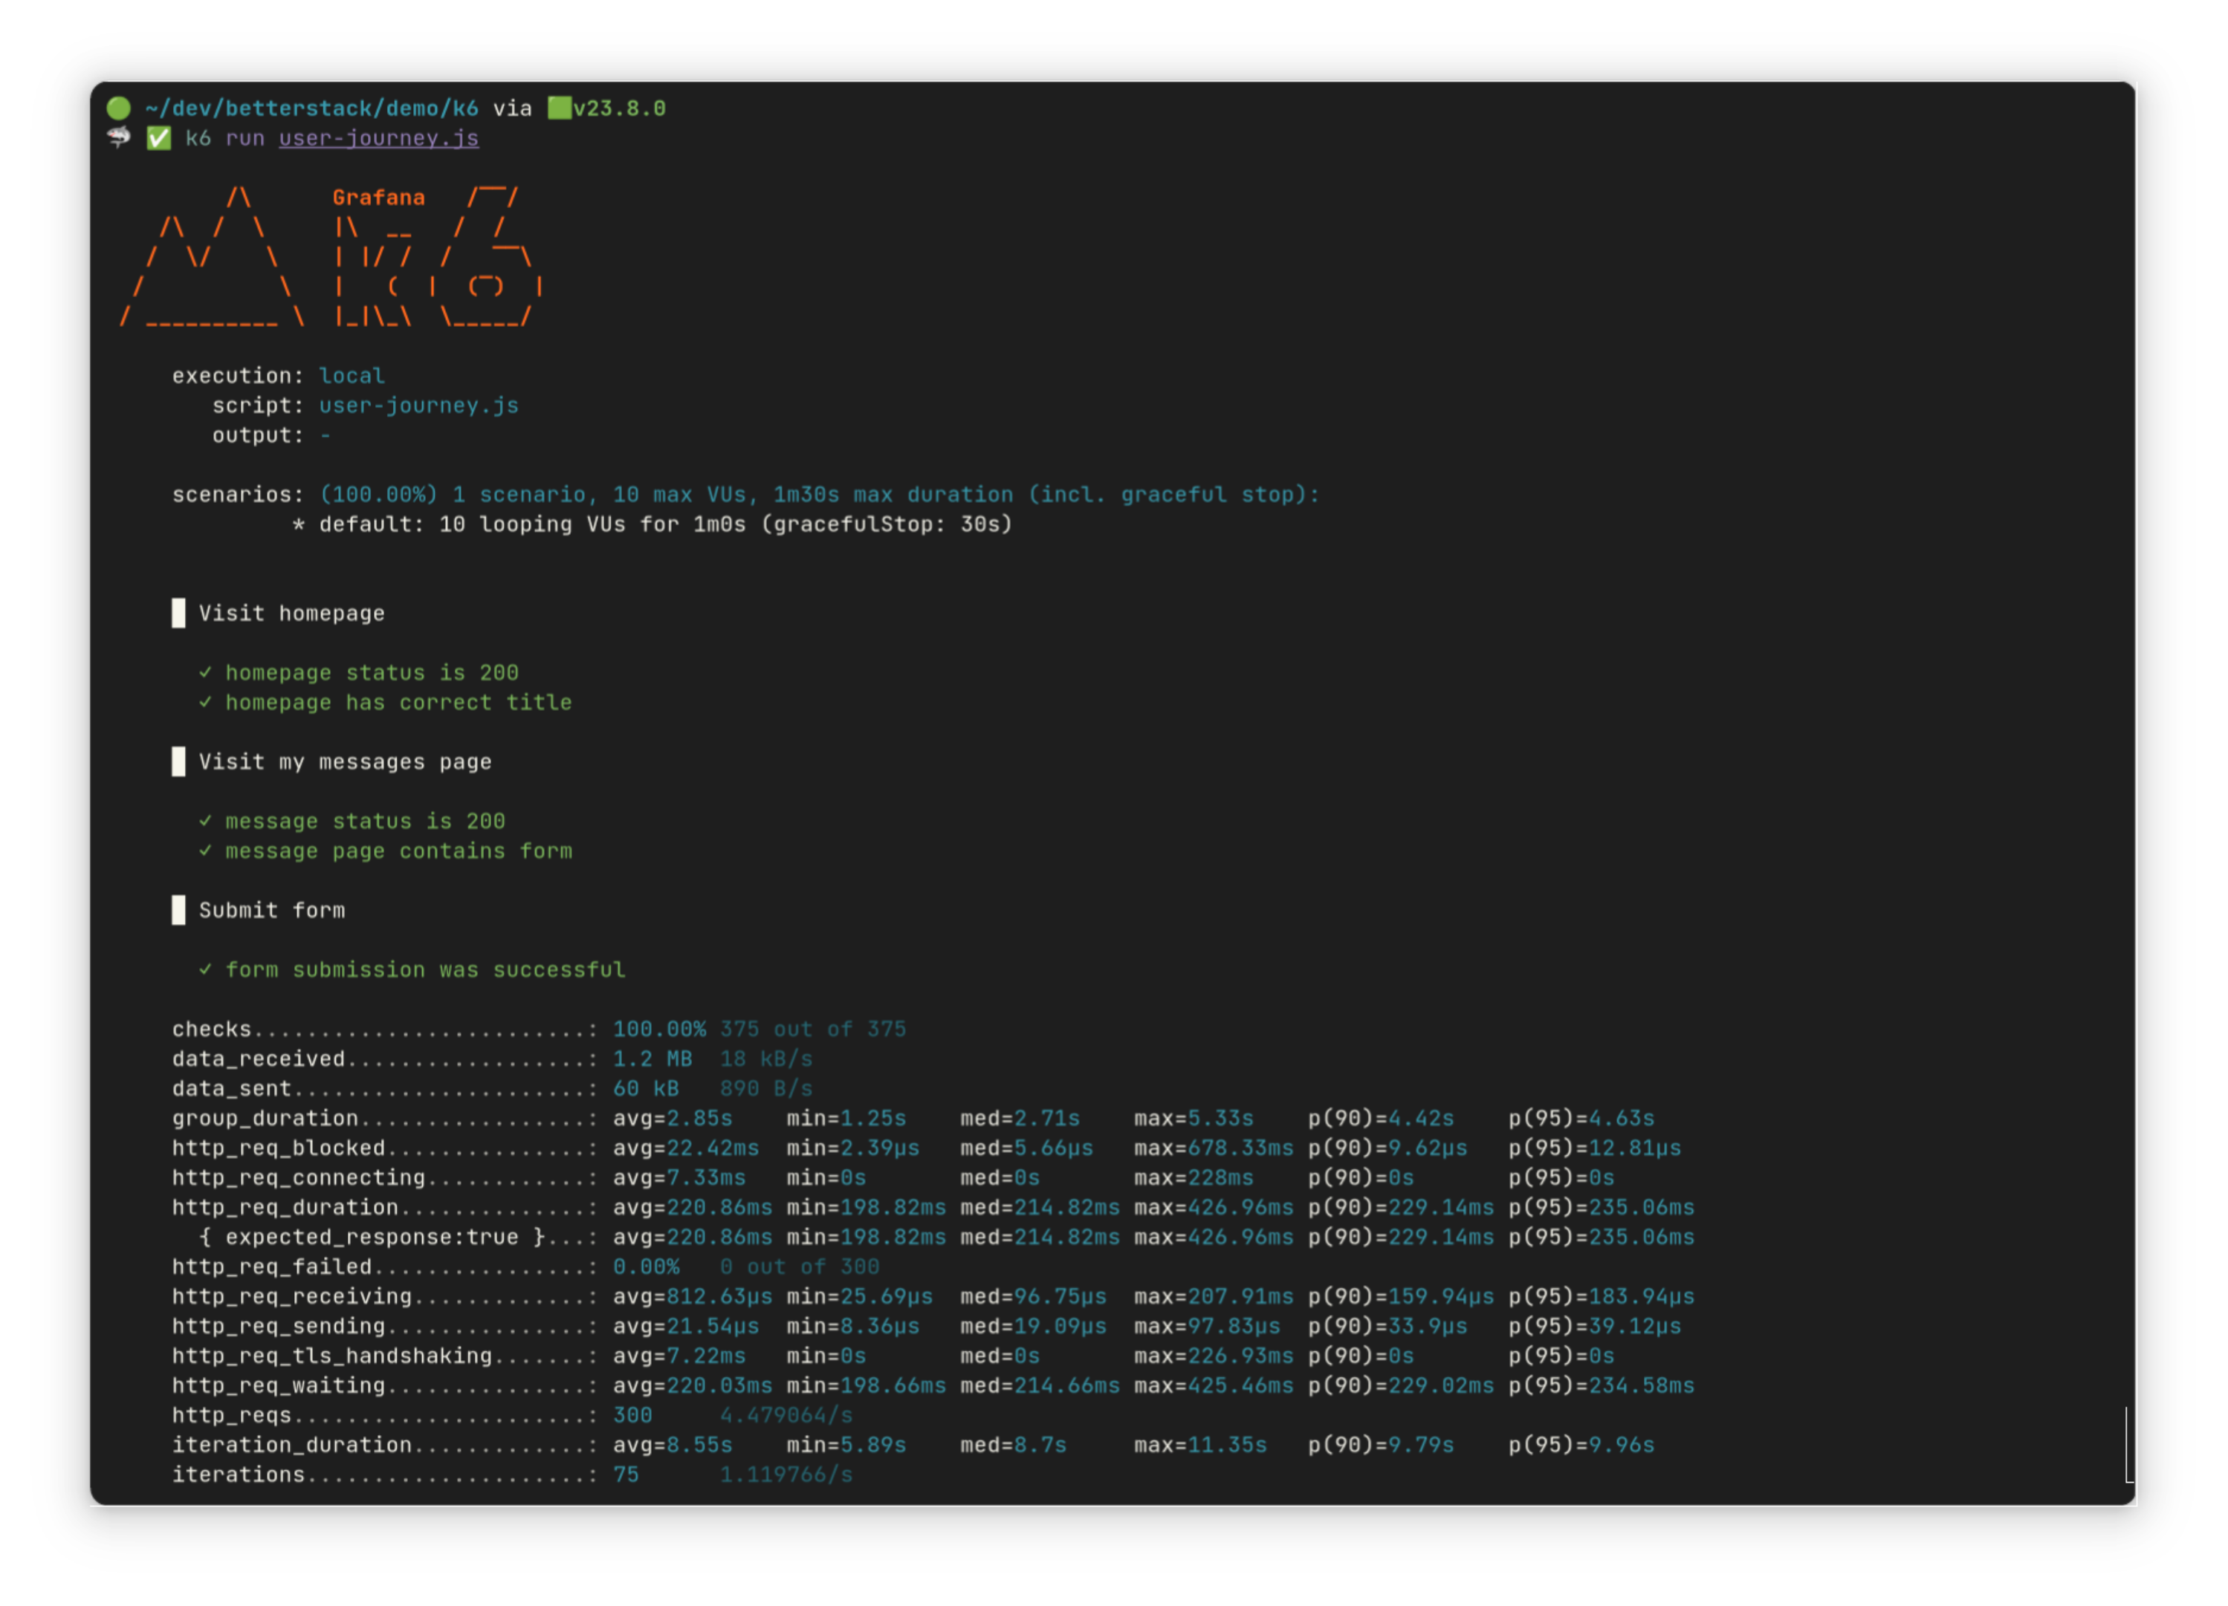Click the user-journey.js script value
Screen dimensions: 2228x1606
(x=418, y=406)
